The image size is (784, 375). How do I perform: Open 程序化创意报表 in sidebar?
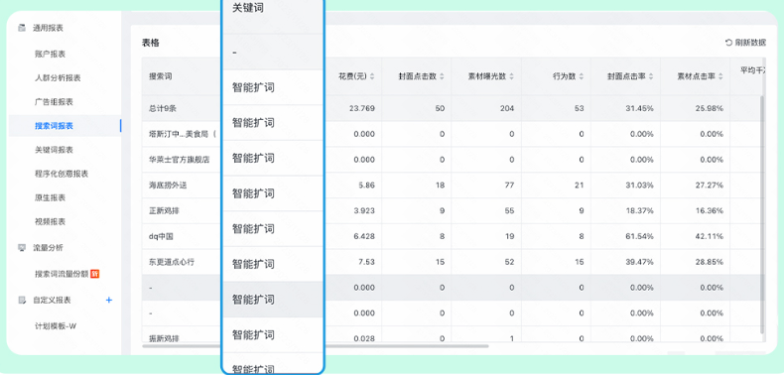click(x=62, y=174)
